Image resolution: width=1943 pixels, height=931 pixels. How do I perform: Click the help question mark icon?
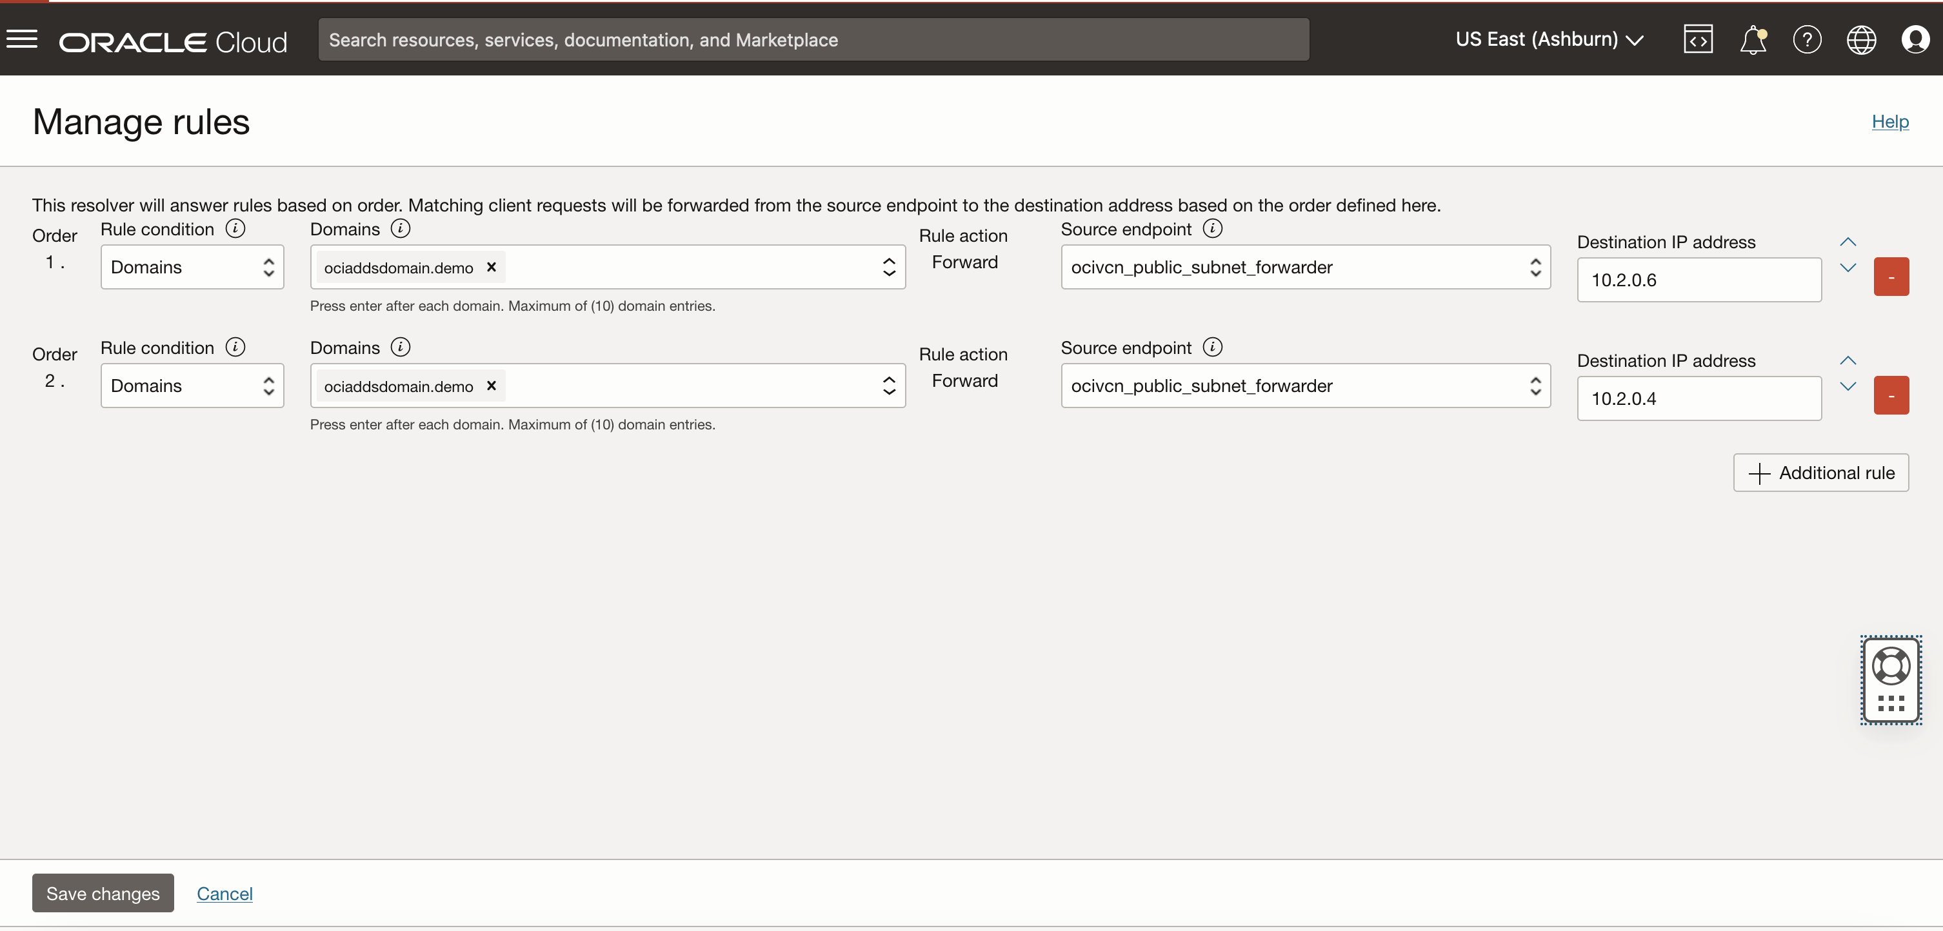1807,39
